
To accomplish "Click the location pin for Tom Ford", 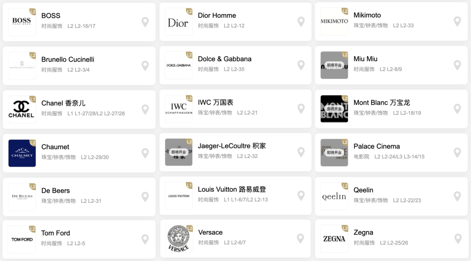I will point(145,239).
